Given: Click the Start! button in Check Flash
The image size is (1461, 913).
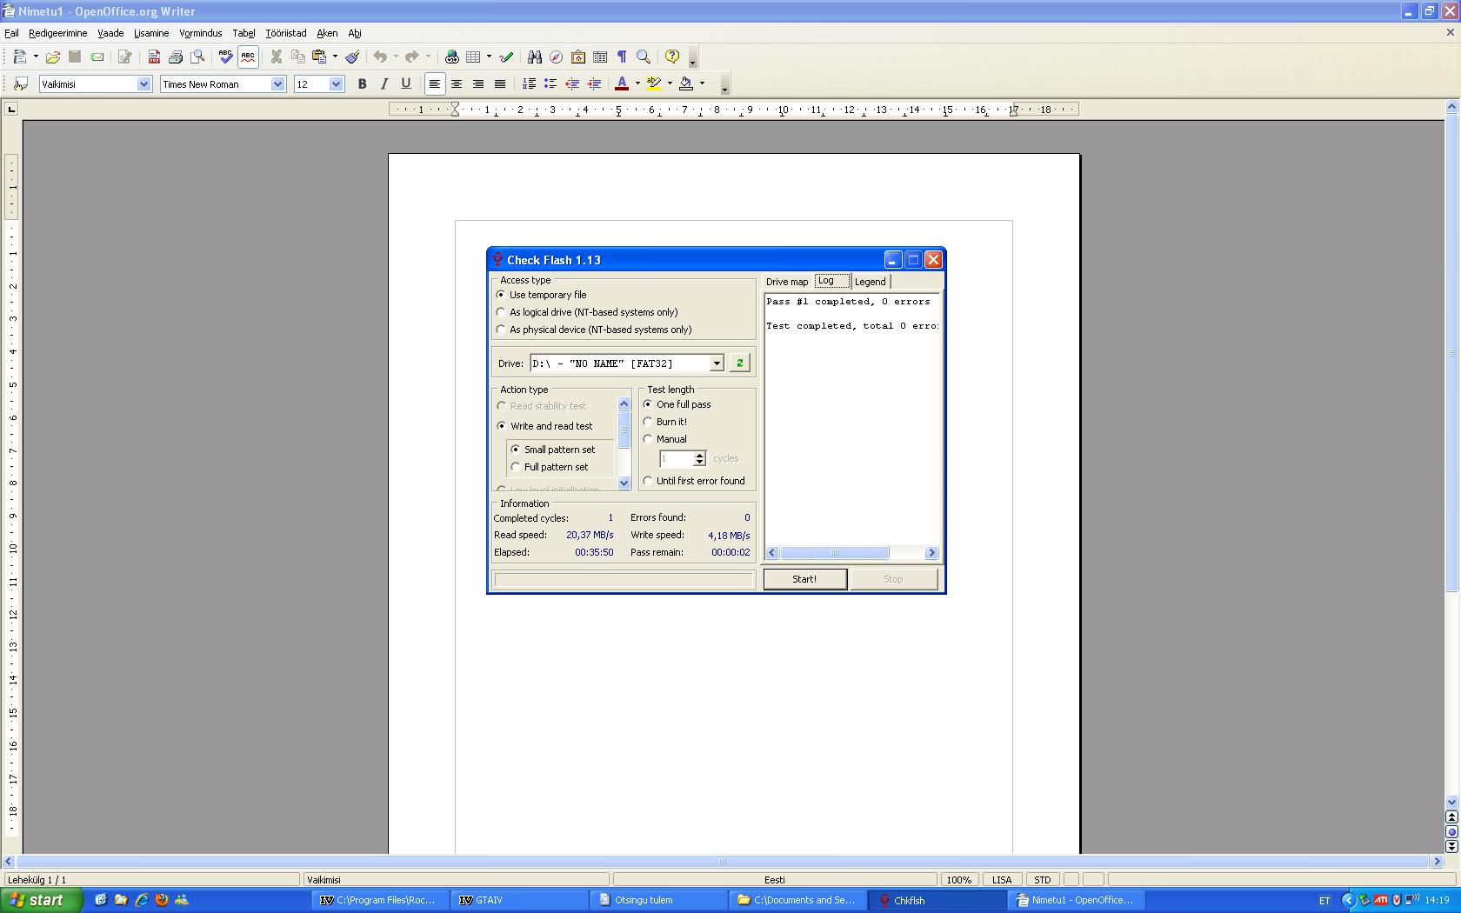Looking at the screenshot, I should [804, 579].
